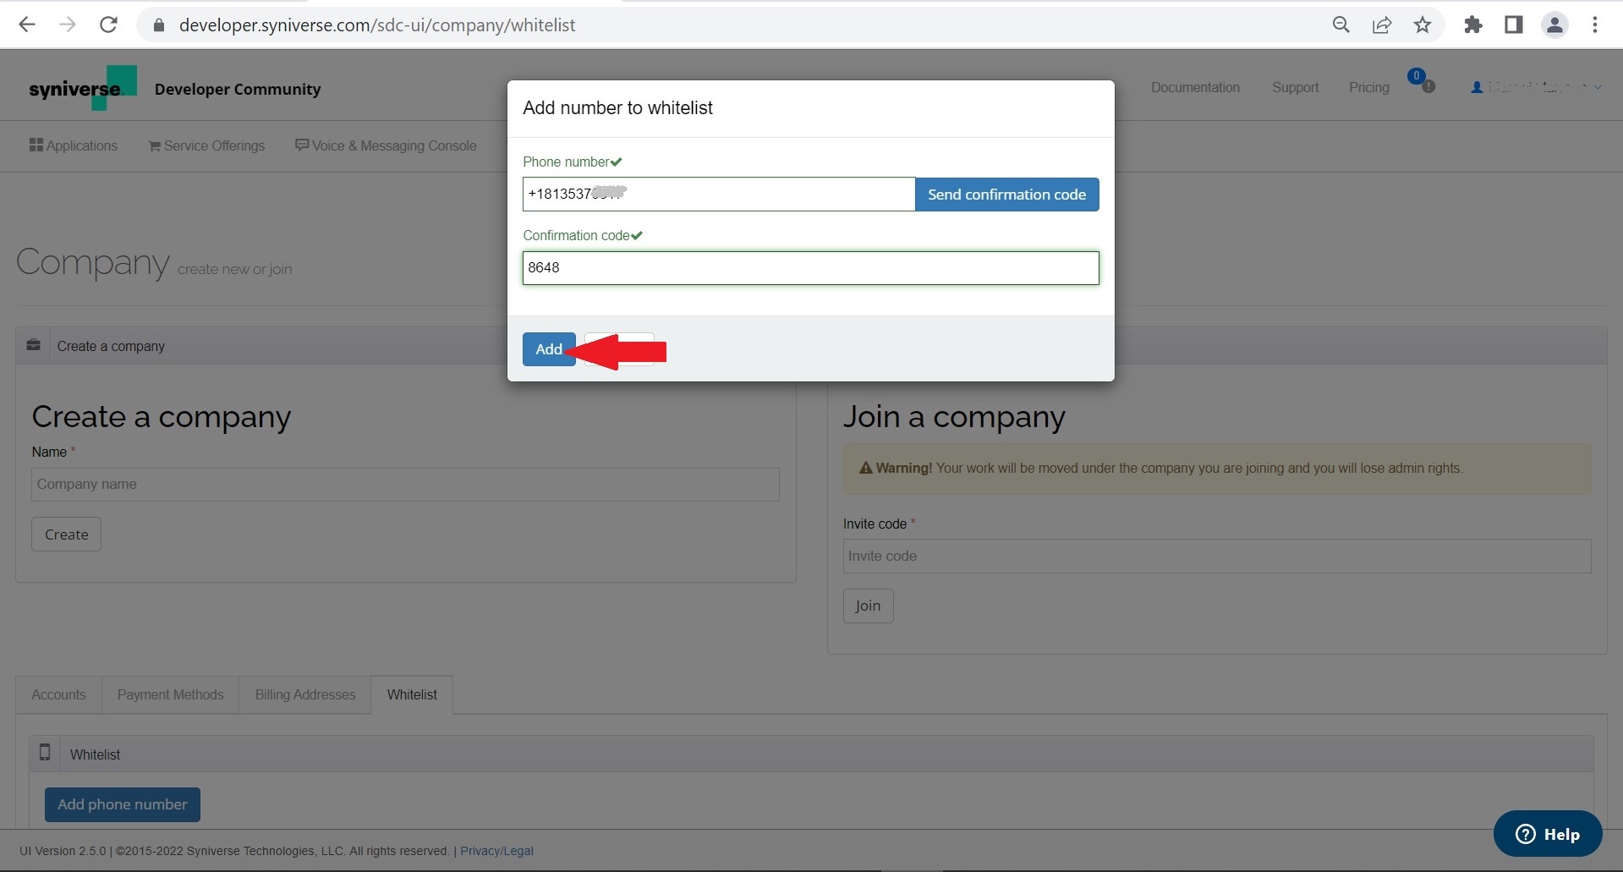Open the Privacy/Legal link
The width and height of the screenshot is (1623, 872).
496,851
